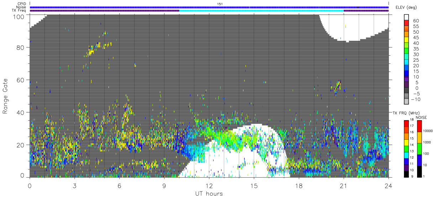Click the red segment of the ELEV colorbar
The width and height of the screenshot is (437, 201).
[407, 23]
